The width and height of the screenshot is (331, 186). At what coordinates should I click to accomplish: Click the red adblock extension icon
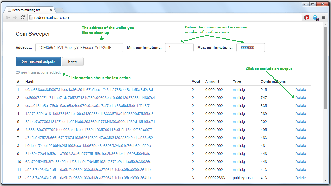307,18
